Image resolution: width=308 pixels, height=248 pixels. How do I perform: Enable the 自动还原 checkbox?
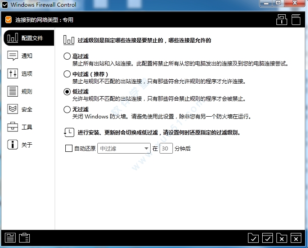[69, 148]
